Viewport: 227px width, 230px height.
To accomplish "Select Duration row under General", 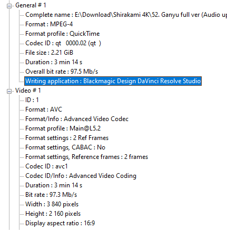I will pos(54,62).
